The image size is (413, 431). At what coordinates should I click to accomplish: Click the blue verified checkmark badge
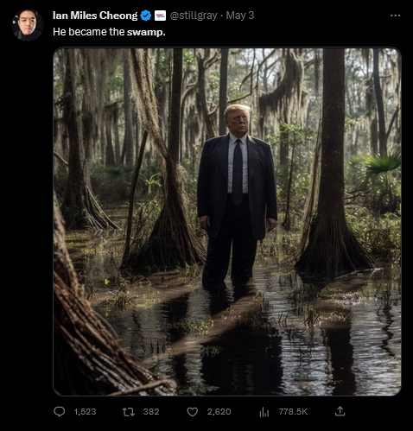146,16
